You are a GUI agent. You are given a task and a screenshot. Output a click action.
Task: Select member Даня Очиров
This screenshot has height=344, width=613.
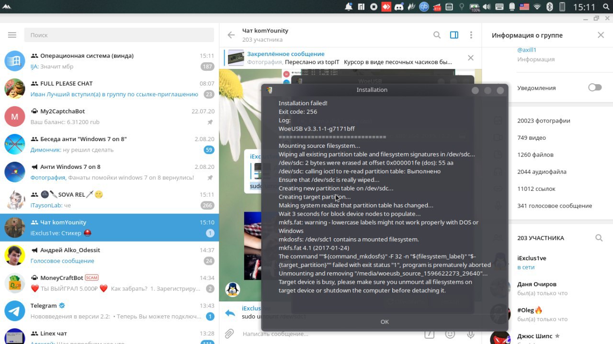pos(547,289)
